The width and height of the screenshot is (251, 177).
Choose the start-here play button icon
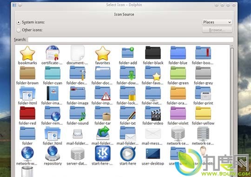pos(128,153)
